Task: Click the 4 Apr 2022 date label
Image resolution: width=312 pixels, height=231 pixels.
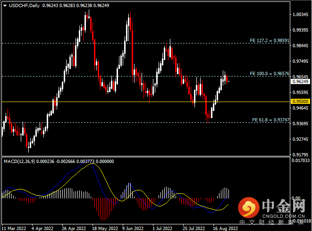Action: (42, 229)
